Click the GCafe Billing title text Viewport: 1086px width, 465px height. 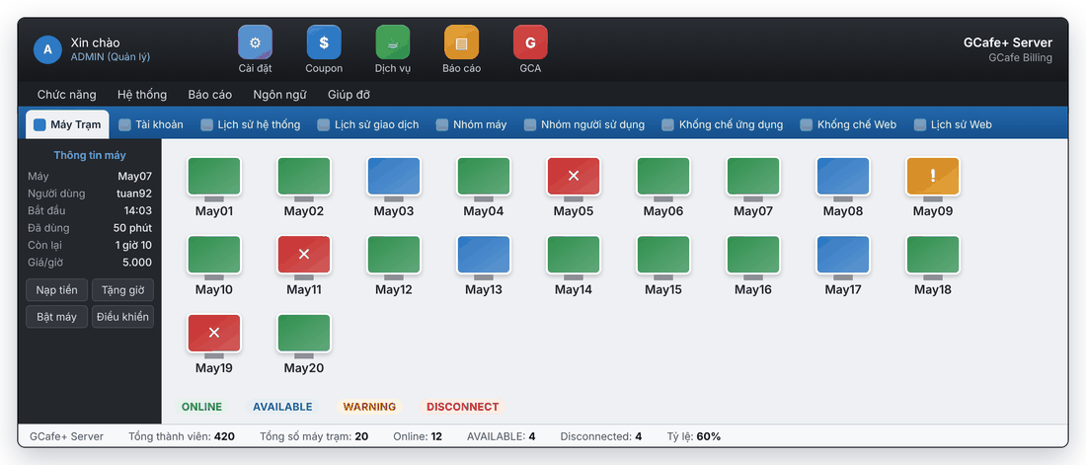click(1020, 57)
